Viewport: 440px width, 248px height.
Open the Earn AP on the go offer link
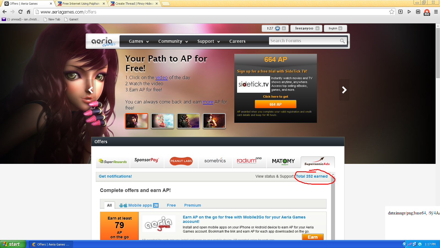point(244,219)
